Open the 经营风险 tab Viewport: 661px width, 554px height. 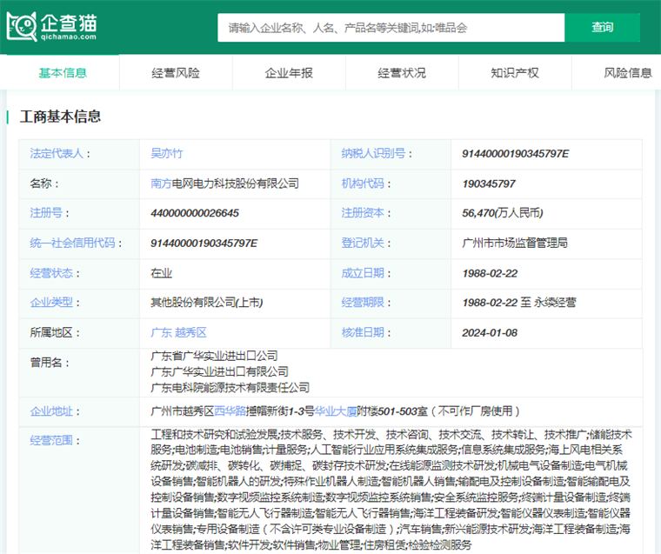click(176, 73)
